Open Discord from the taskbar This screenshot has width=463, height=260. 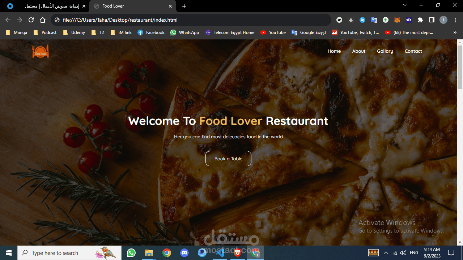(x=184, y=253)
